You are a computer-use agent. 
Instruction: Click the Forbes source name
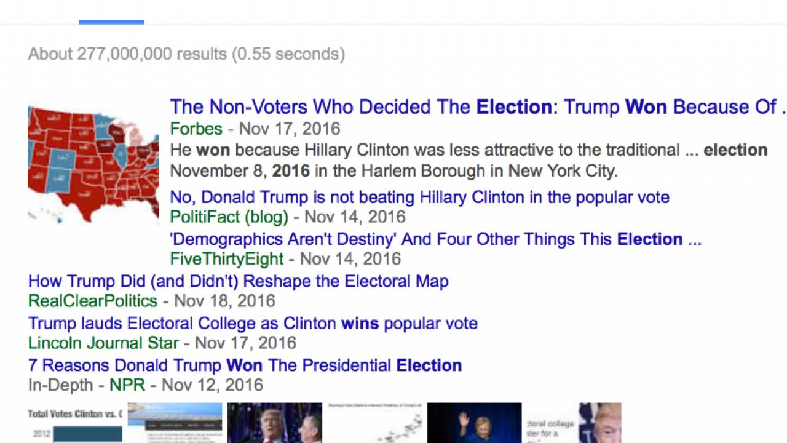(x=196, y=129)
